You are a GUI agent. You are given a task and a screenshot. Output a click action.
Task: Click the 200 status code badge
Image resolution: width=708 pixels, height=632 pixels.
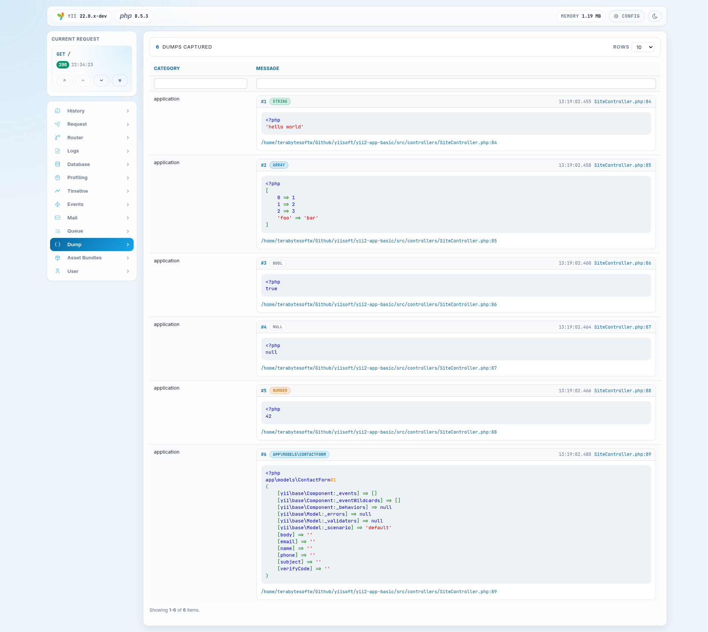click(x=63, y=65)
